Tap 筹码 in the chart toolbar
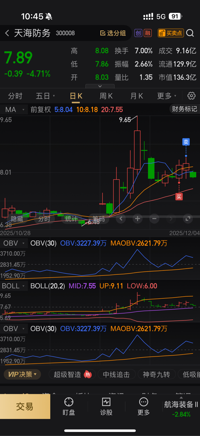Viewport: 200px width, 436px height. pyautogui.click(x=99, y=219)
